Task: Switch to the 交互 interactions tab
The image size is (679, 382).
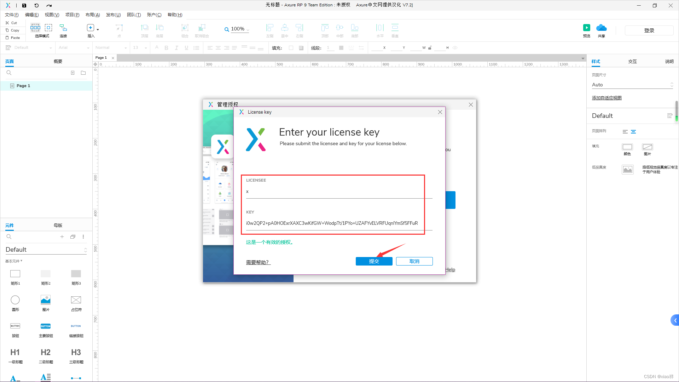Action: coord(632,62)
